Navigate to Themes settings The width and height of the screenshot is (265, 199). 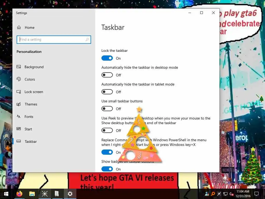54,104
